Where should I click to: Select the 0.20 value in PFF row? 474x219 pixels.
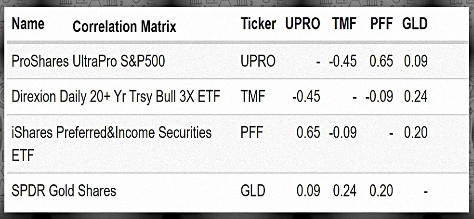[x=416, y=132]
